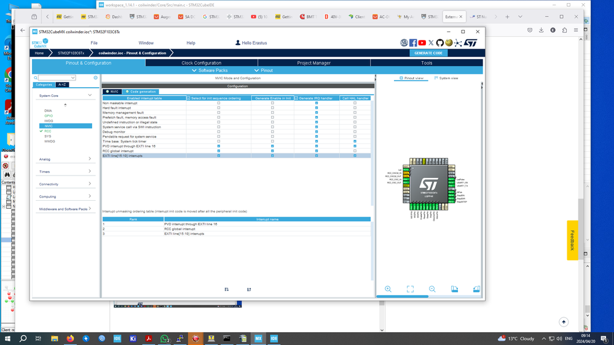This screenshot has height=345, width=614.
Task: Toggle Call HAL handler for Debug monitor
Action: point(355,132)
